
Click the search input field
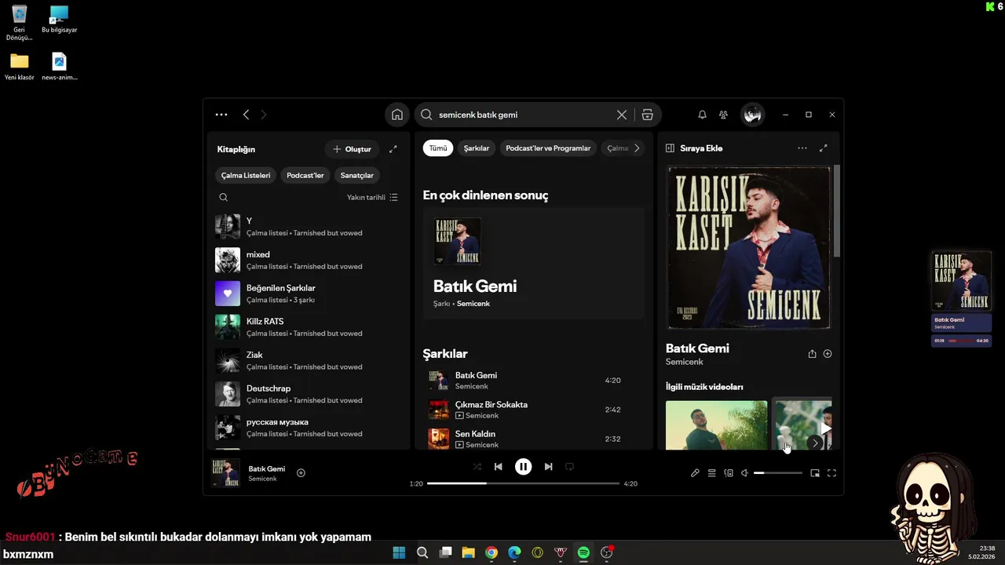[524, 115]
